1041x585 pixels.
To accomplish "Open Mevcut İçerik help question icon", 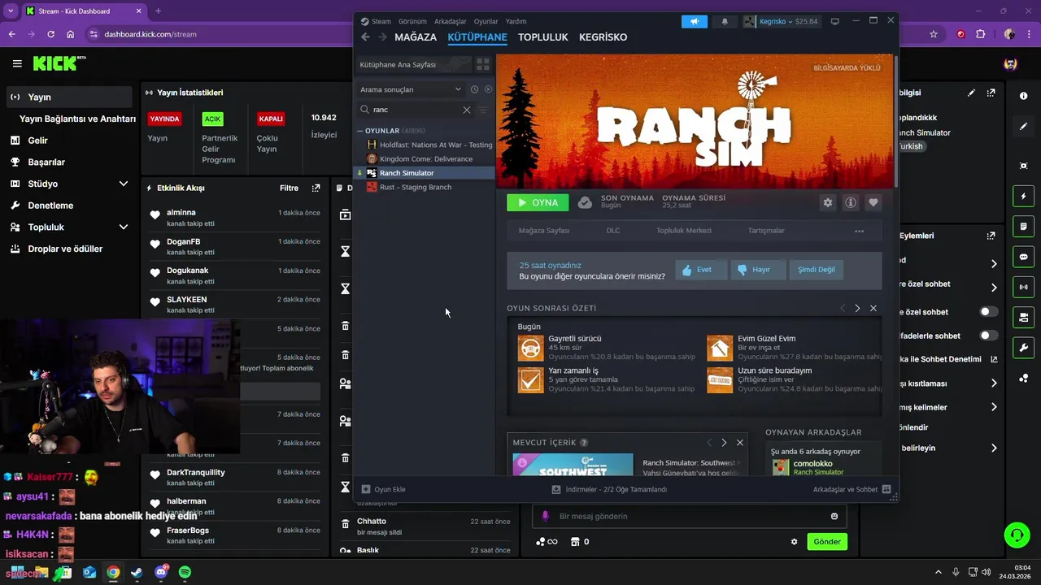I will 584,442.
